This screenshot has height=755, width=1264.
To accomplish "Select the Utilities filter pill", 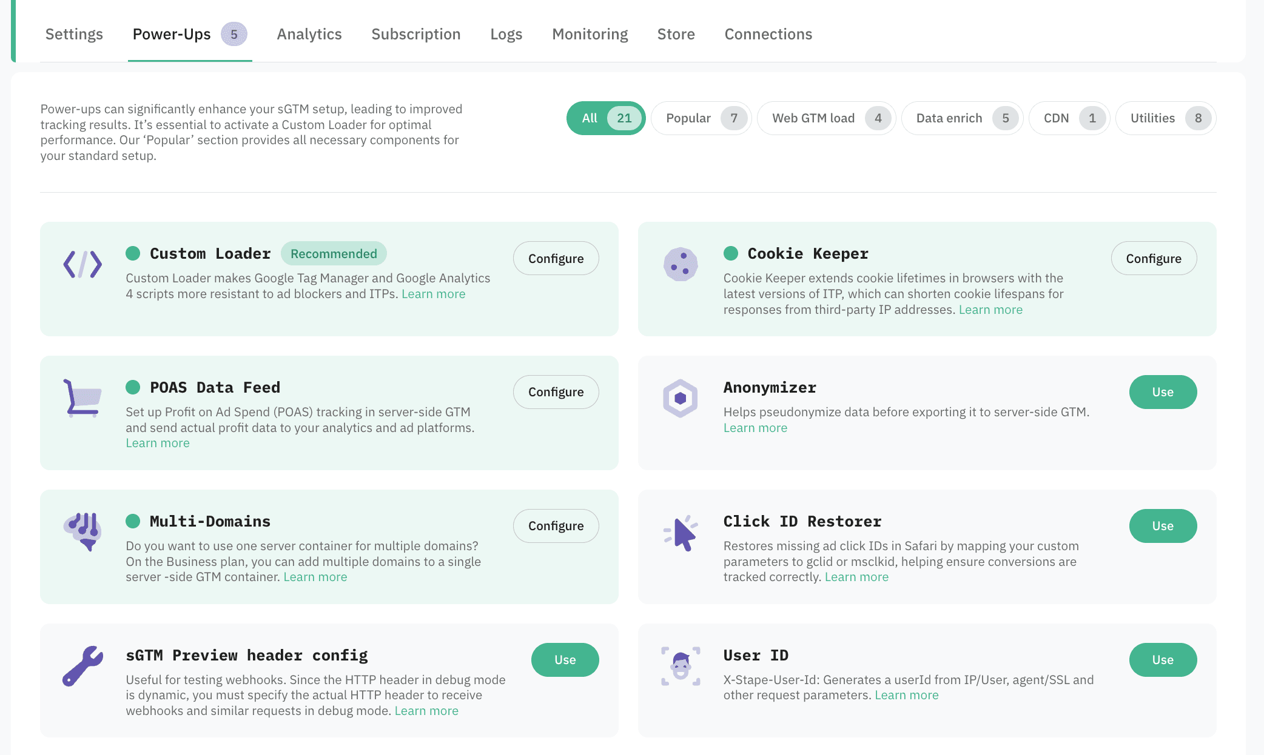I will (1165, 118).
